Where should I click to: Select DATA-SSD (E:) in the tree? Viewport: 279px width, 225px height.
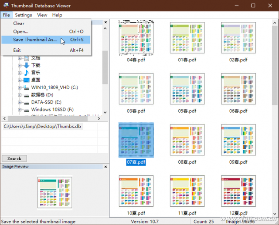(x=46, y=102)
